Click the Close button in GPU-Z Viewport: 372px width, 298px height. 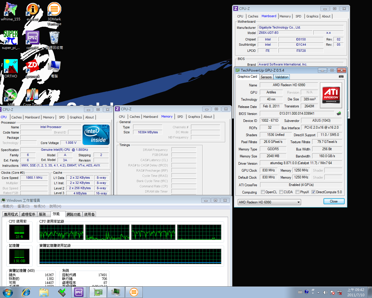334,201
